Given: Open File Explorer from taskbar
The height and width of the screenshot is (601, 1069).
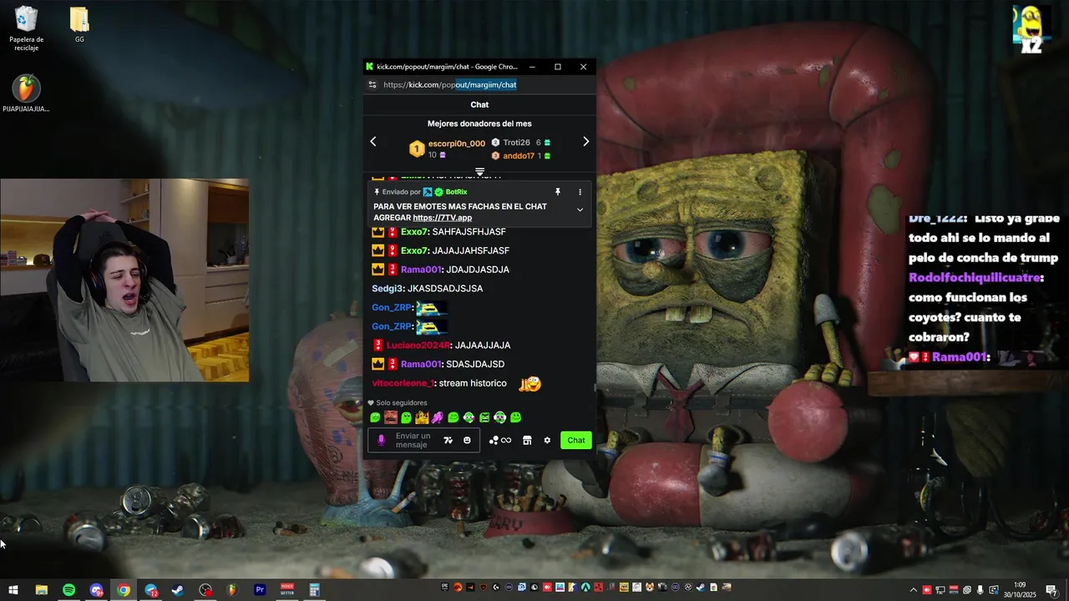Looking at the screenshot, I should (41, 590).
